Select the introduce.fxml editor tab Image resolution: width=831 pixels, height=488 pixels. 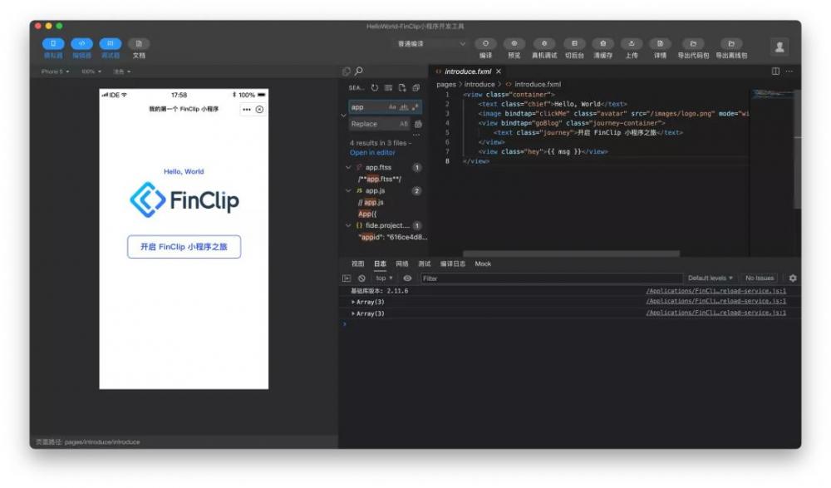tap(467, 71)
